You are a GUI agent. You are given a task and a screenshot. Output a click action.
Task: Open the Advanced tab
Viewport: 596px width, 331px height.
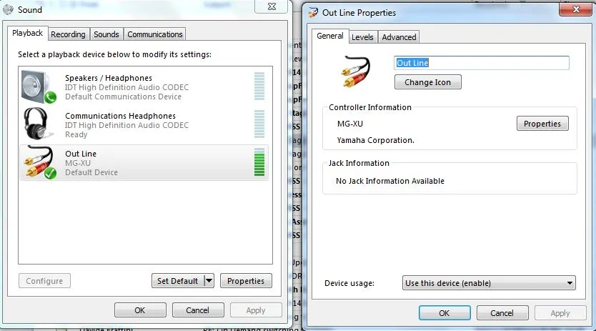click(x=399, y=37)
